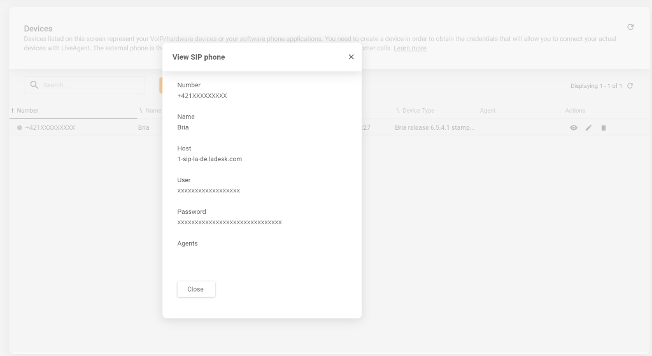
Task: View device details via the eye icon
Action: (x=574, y=127)
